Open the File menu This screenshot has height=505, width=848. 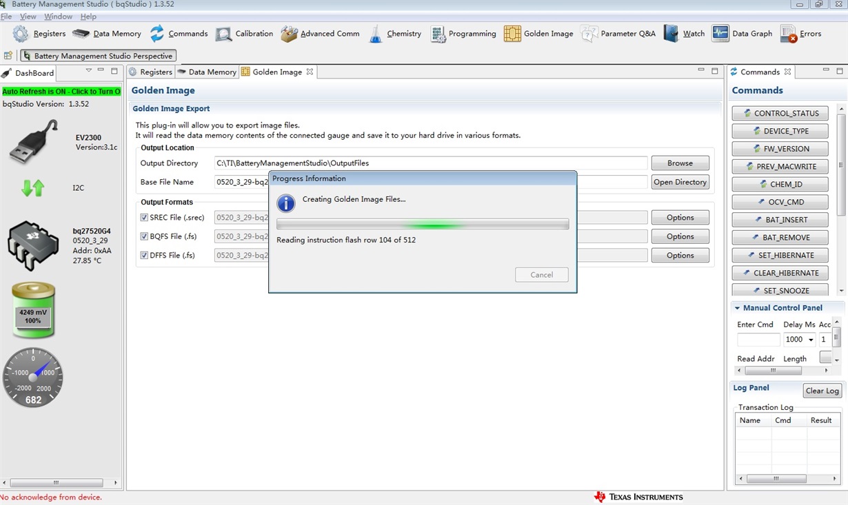(x=6, y=17)
